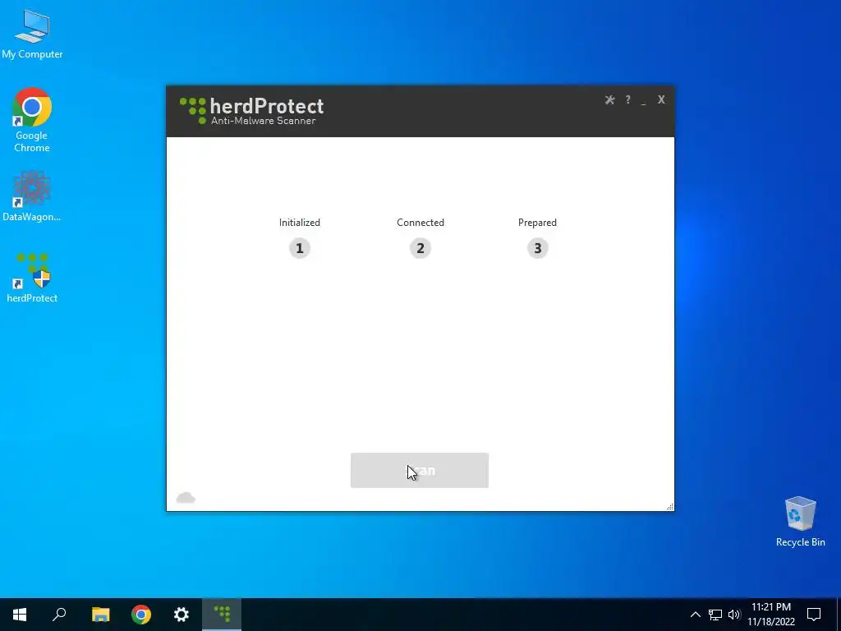Open the Windows Start menu
Screen dimensions: 841x631
(20, 615)
